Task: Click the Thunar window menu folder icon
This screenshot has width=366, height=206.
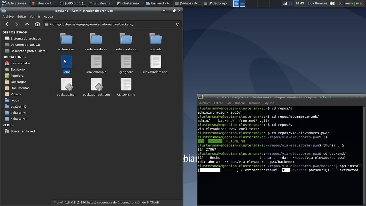Action: tap(3, 11)
